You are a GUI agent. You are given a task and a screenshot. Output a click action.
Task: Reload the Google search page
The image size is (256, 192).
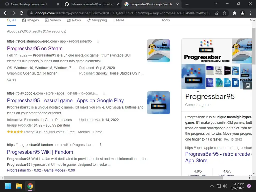tap(21, 13)
